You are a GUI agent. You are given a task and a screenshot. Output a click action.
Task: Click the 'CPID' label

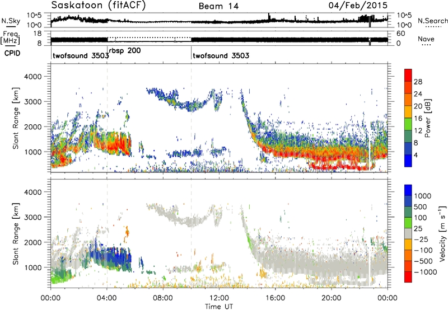point(12,53)
